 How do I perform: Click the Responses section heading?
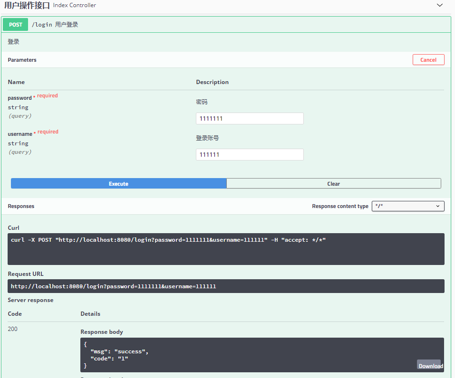click(21, 206)
